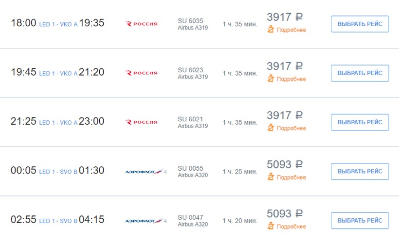The image size is (399, 243).
Task: Click the baggage icon for the 00:05 flight
Action: tap(271, 178)
